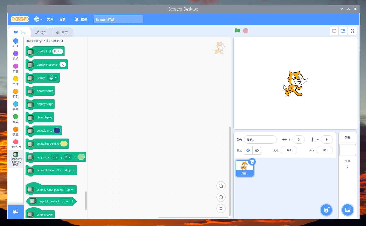Select the 事件 block category
This screenshot has width=366, height=226.
(x=16, y=81)
